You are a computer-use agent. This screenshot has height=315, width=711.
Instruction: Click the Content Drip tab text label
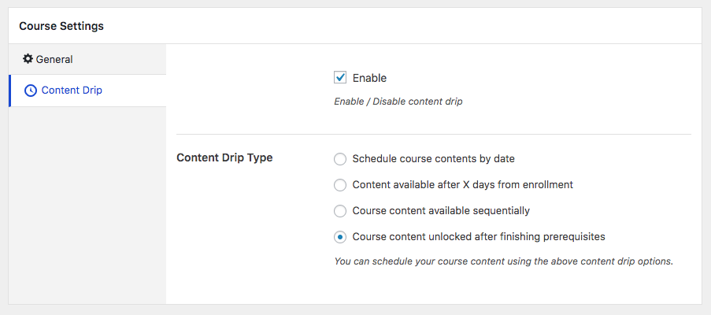click(72, 91)
